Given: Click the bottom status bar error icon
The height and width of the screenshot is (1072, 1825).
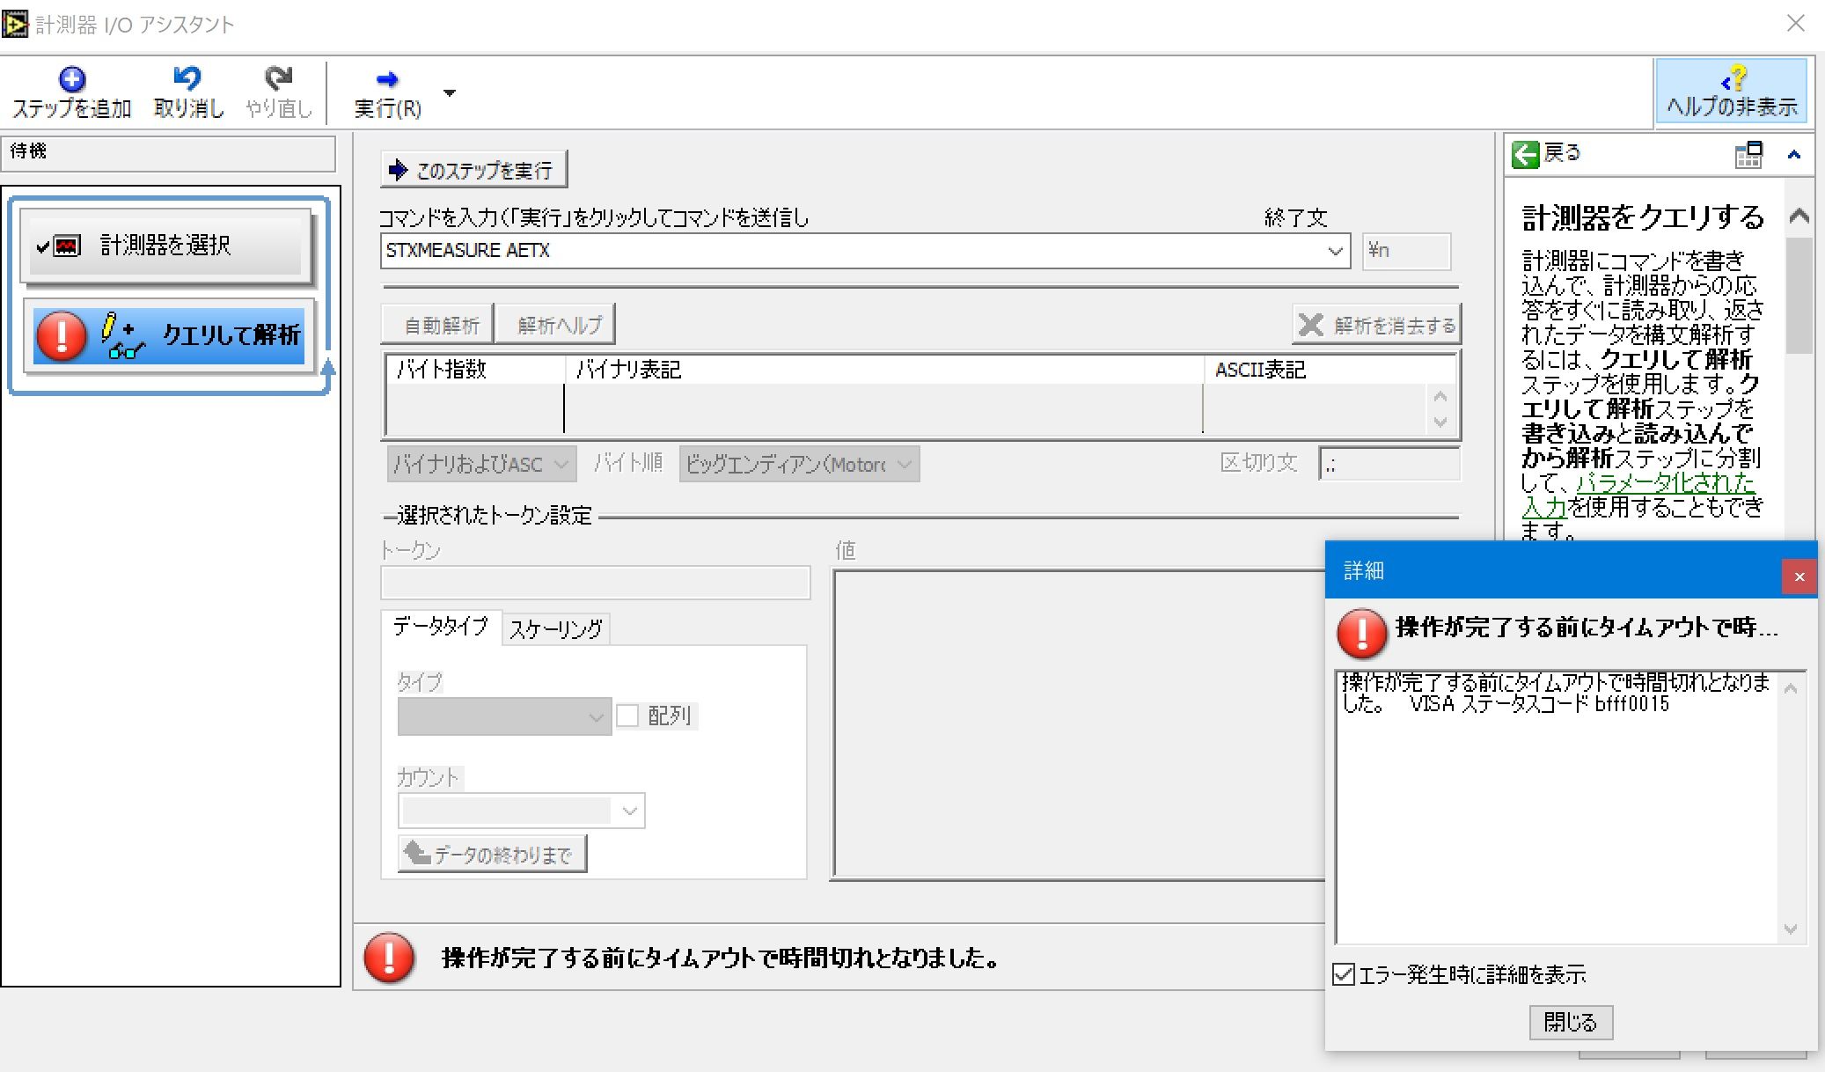Looking at the screenshot, I should coord(389,958).
